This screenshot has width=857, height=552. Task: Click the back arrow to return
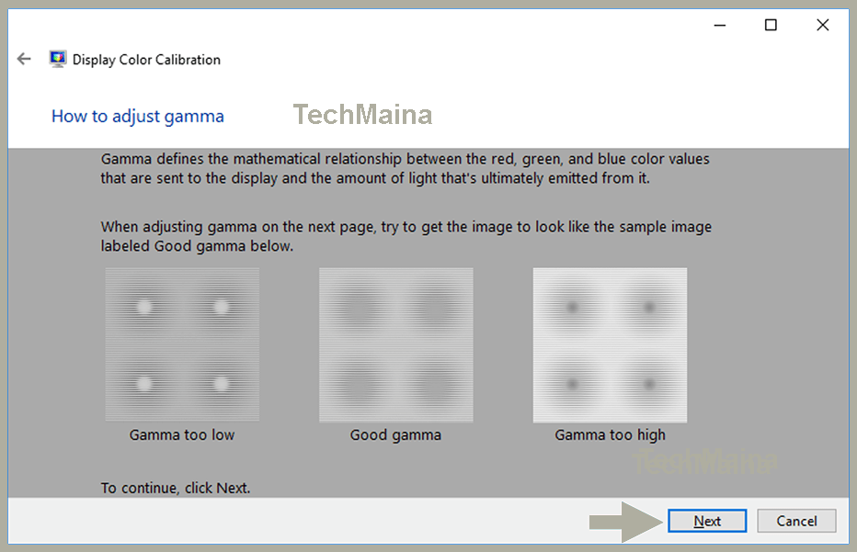24,58
